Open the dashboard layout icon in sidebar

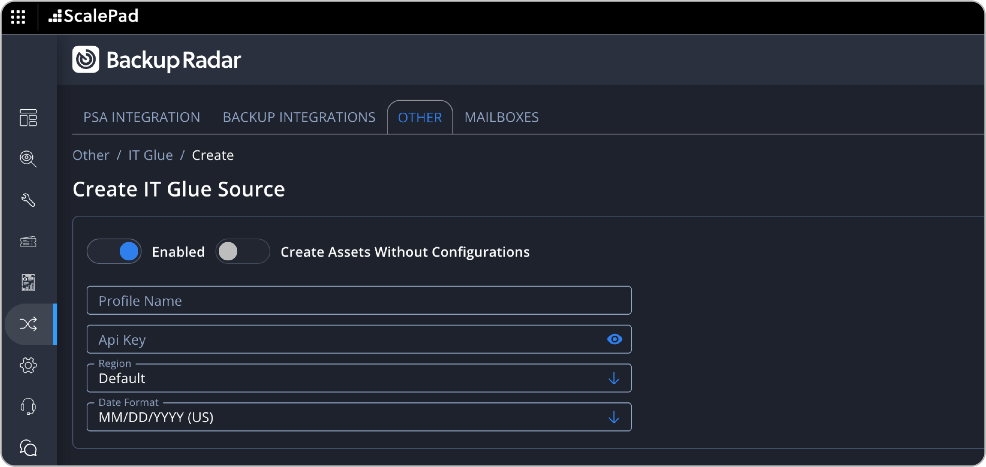pyautogui.click(x=28, y=118)
